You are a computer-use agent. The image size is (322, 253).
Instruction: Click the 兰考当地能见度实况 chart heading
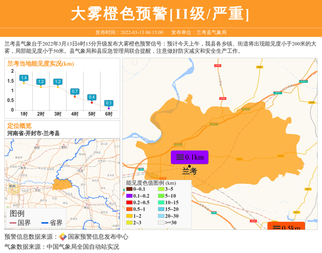point(41,63)
